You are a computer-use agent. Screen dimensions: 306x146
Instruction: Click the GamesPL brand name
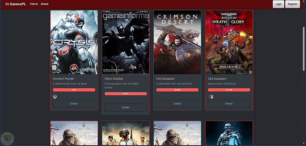(18, 4)
